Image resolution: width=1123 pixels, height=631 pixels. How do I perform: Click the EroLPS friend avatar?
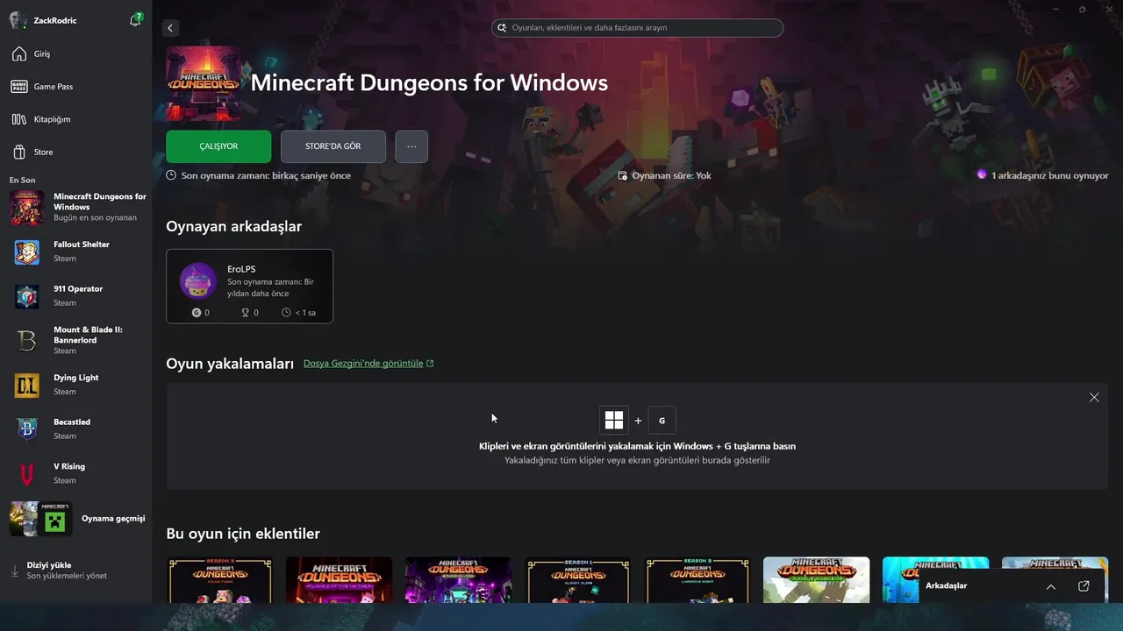click(x=198, y=281)
